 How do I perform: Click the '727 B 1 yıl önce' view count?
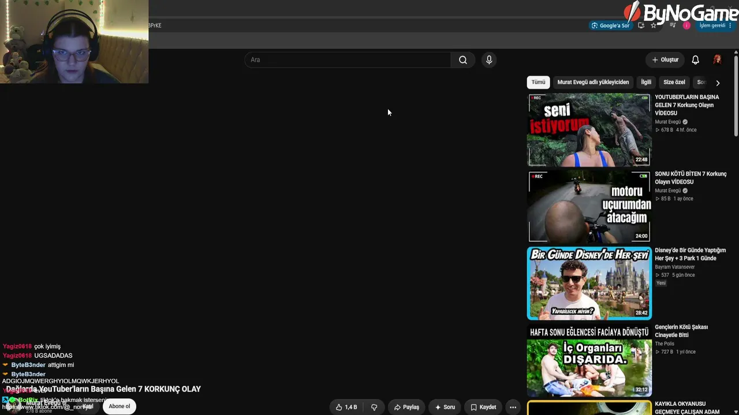(x=675, y=352)
